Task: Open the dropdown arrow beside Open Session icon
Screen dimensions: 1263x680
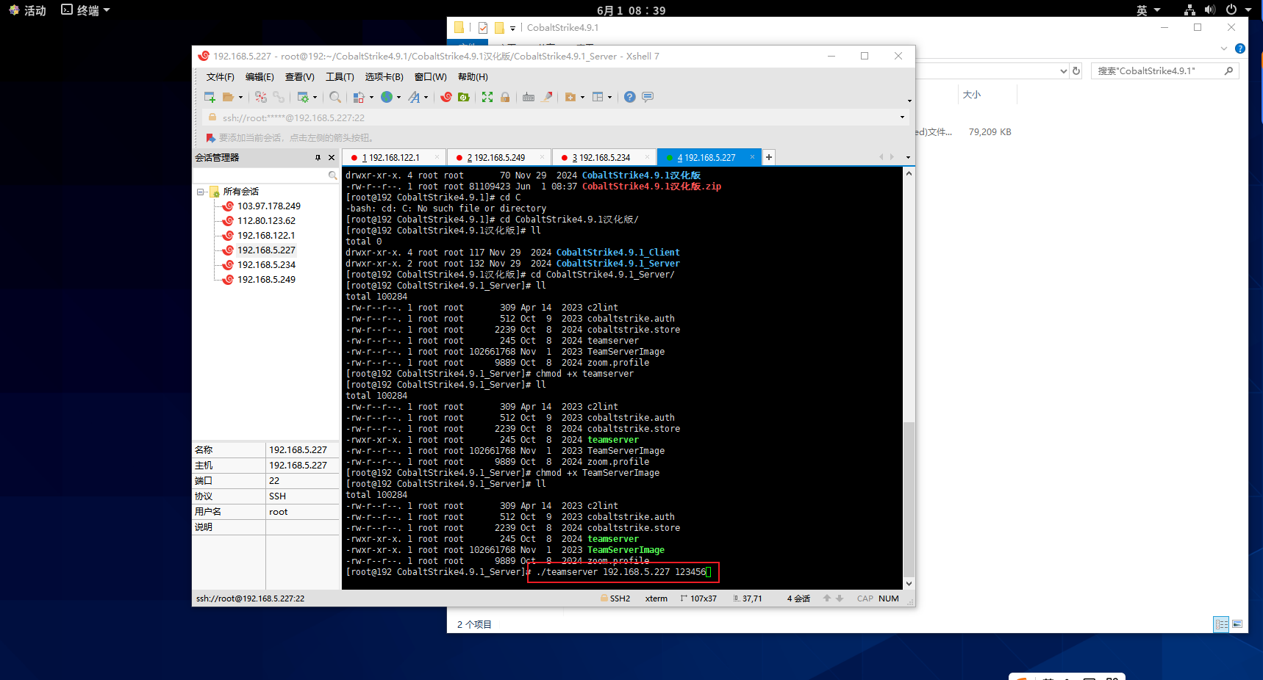Action: tap(240, 97)
